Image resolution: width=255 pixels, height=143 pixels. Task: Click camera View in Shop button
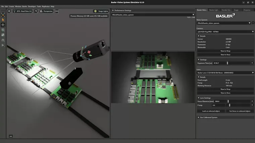click(225, 51)
